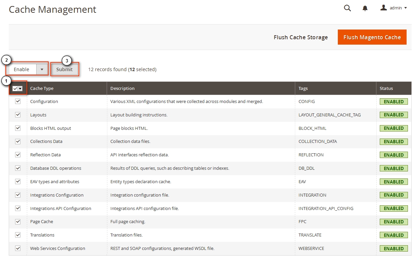The height and width of the screenshot is (261, 418).
Task: Click the notifications bell icon
Action: [365, 8]
